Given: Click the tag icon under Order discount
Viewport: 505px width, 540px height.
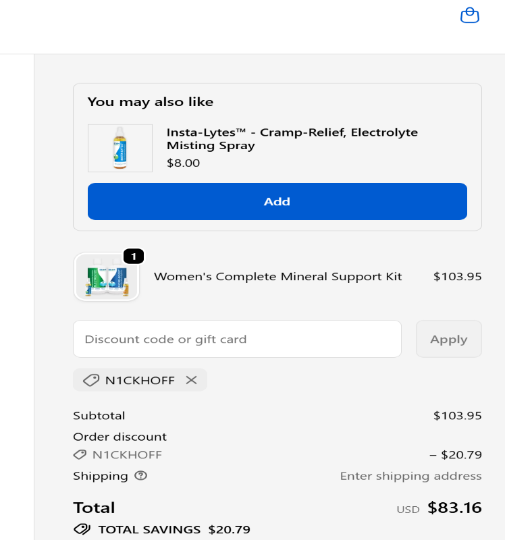Looking at the screenshot, I should [x=80, y=454].
